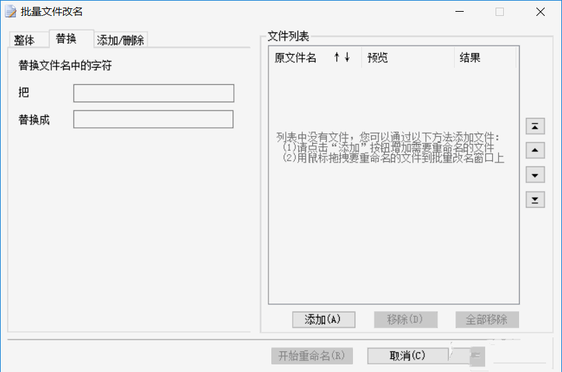Move selected file to top of list

[x=535, y=126]
